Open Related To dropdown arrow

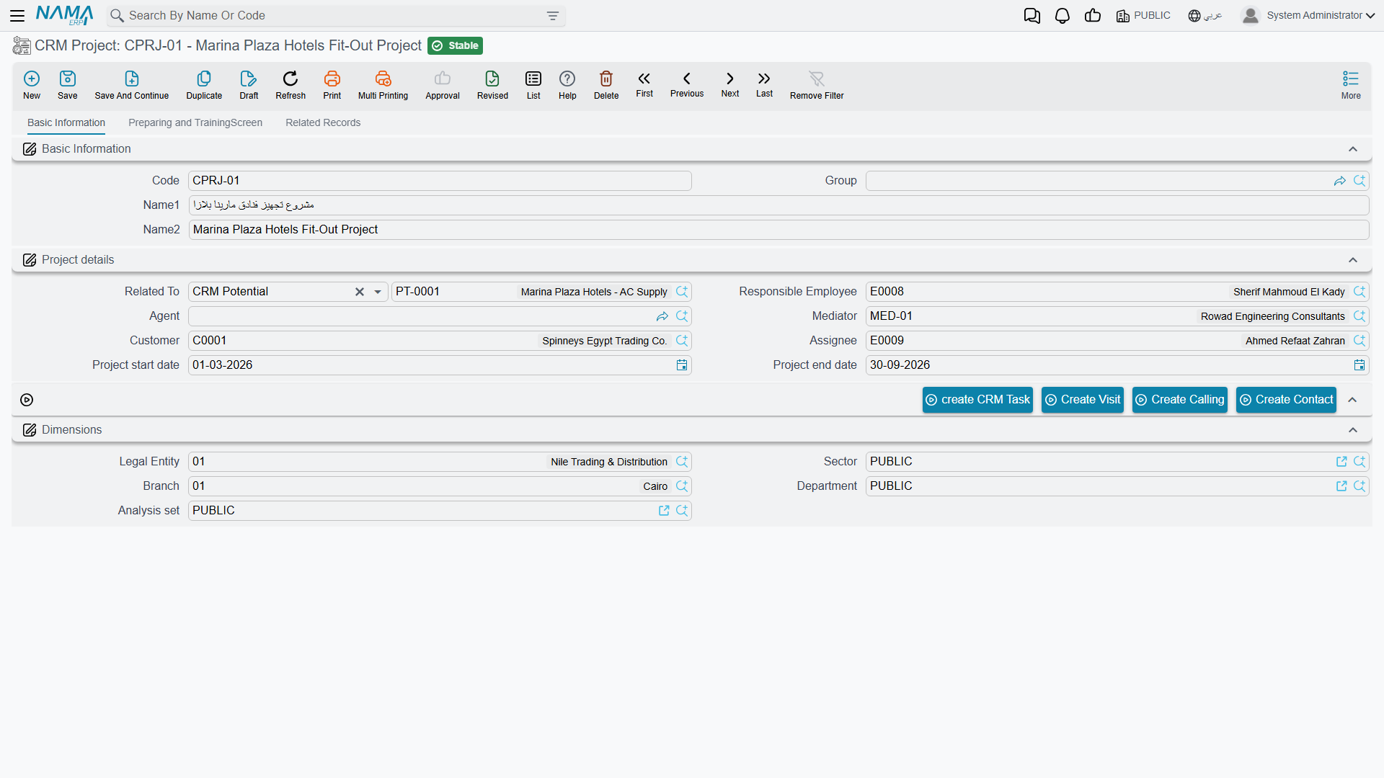(x=378, y=292)
